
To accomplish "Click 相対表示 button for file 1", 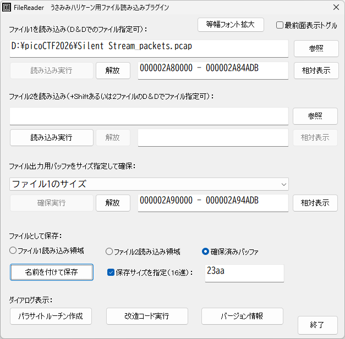I will pyautogui.click(x=316, y=70).
